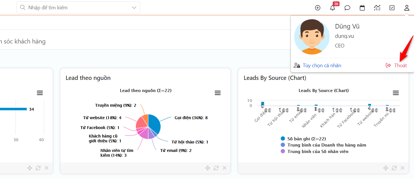Screen dimensions: 414x179
Task: Click the Nhập để tìm kiếm search field
Action: click(x=76, y=8)
